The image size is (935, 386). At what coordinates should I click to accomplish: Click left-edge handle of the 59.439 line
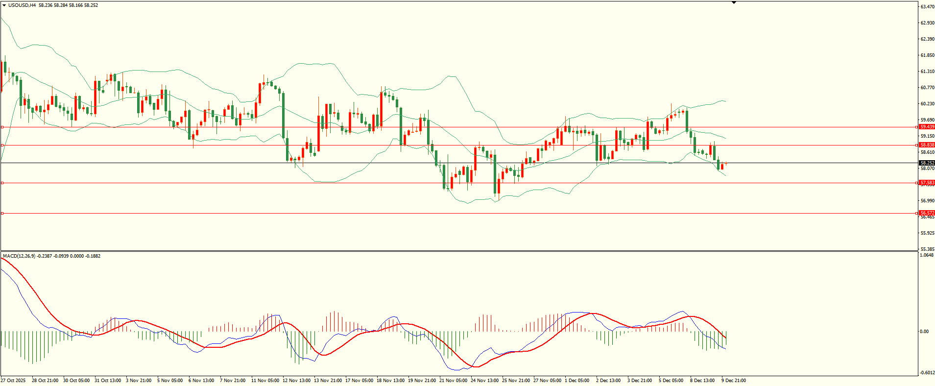(2, 127)
